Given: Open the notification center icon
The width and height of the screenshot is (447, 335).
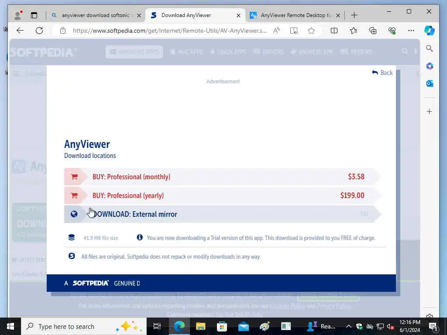Looking at the screenshot, I should [x=433, y=326].
